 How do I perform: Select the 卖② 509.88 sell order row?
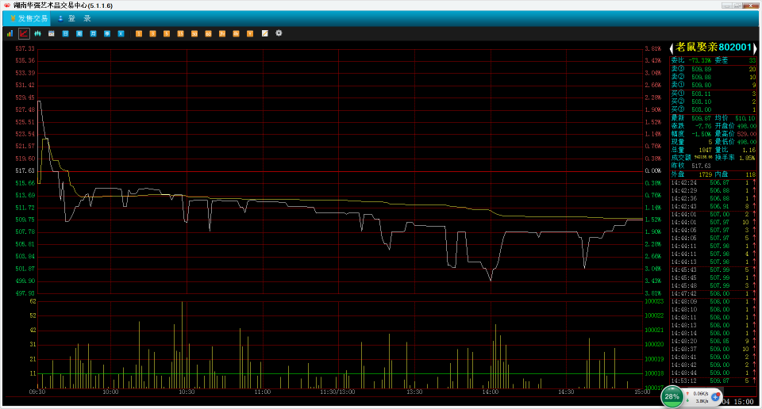pyautogui.click(x=714, y=77)
